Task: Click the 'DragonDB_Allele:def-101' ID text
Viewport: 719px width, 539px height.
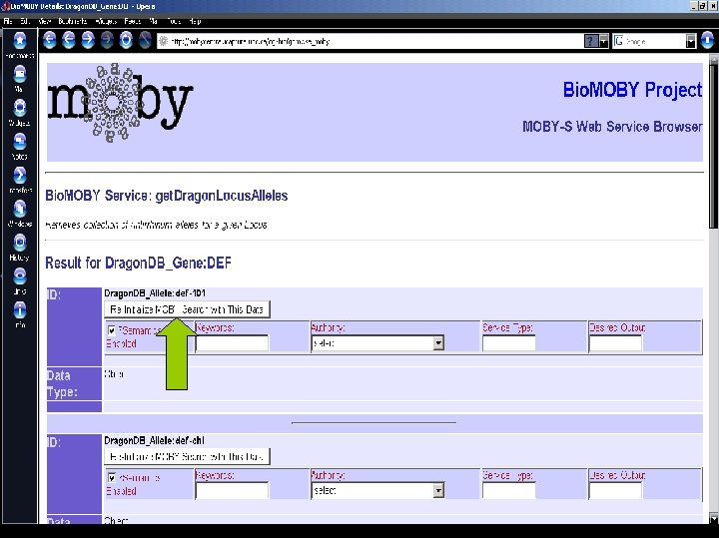Action: coord(155,293)
